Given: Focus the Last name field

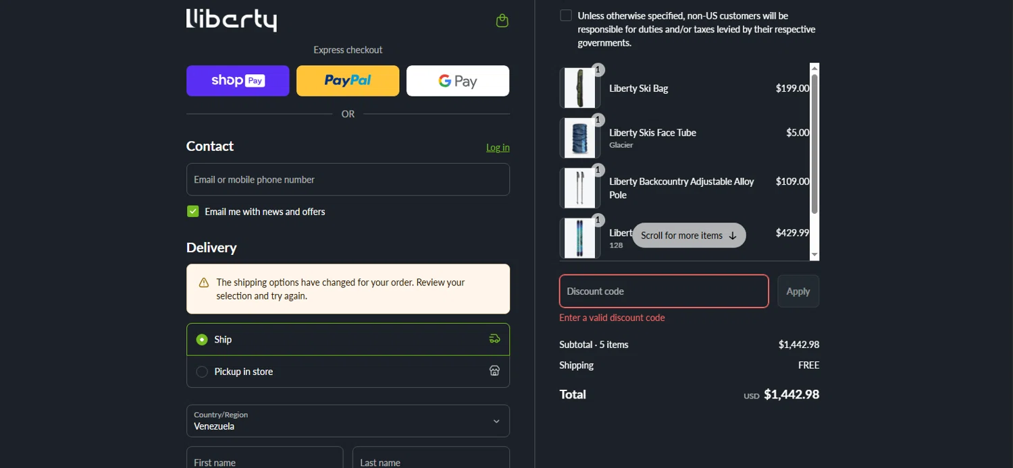Looking at the screenshot, I should click(431, 458).
